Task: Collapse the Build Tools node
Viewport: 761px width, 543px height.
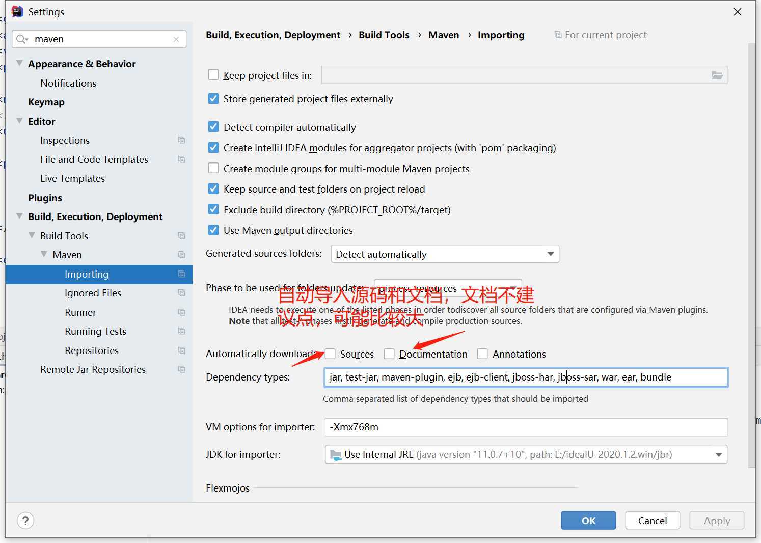Action: click(x=32, y=235)
